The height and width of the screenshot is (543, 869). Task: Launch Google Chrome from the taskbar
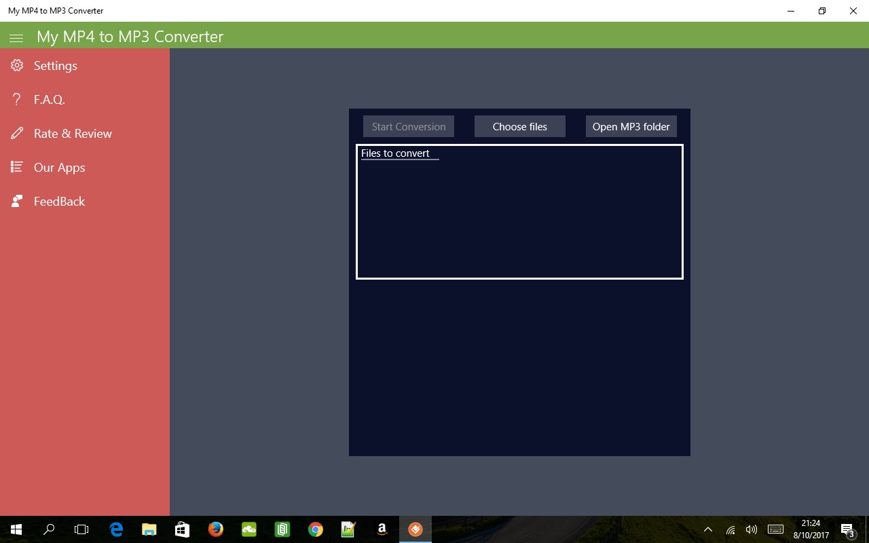click(x=315, y=529)
